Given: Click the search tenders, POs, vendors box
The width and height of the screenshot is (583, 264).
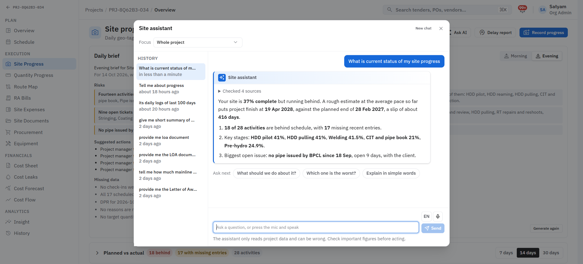Looking at the screenshot, I should [447, 10].
